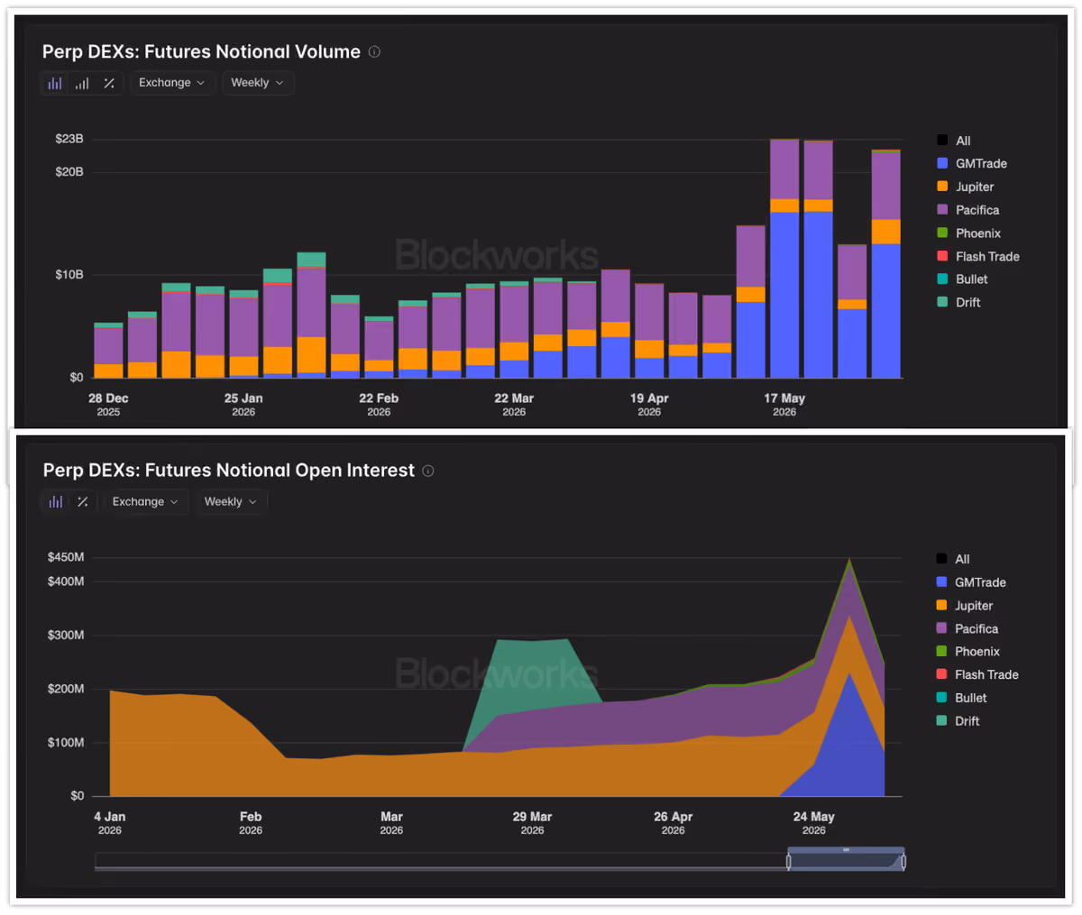Toggle Drift series in Volume legend

(x=958, y=303)
